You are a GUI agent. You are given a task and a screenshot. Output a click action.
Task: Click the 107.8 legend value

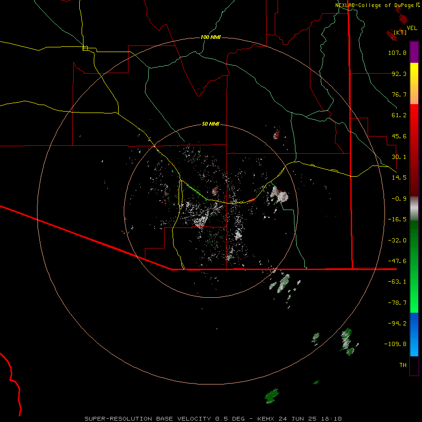pyautogui.click(x=397, y=53)
